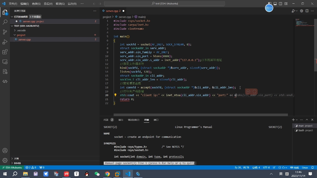Open the Accounts menu icon
This screenshot has height=178, width=317.
coord(5,150)
